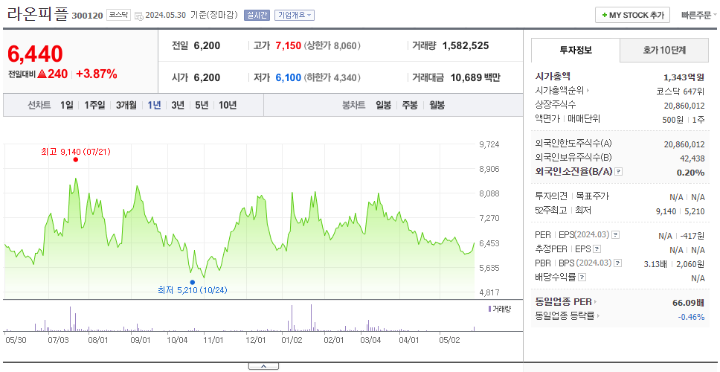
Task: Click the blue lowest price marker dot
Action: pyautogui.click(x=192, y=282)
